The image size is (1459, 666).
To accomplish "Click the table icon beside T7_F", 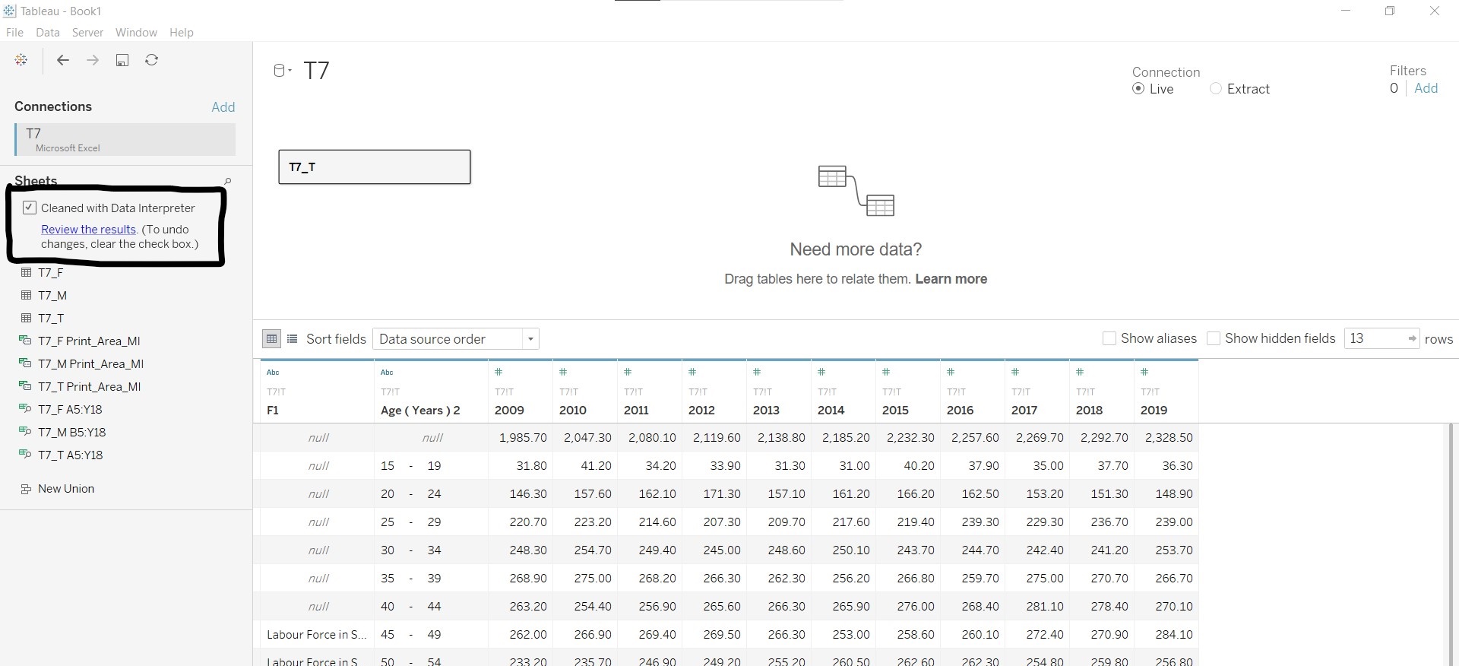I will coord(26,272).
